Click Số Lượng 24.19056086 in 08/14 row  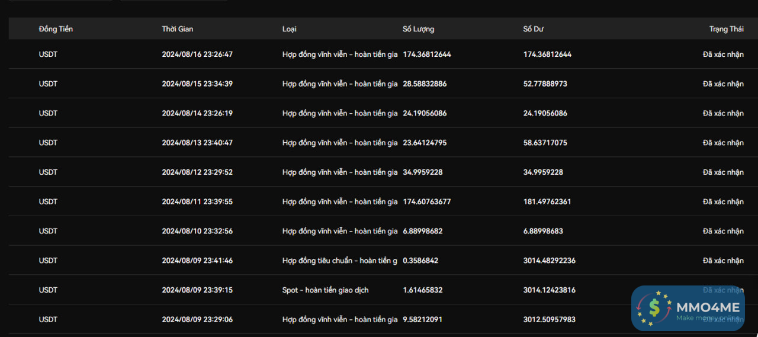pos(425,113)
